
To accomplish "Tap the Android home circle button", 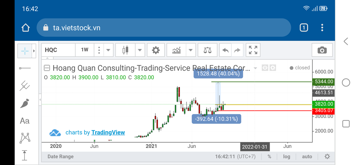I will 346,82.
